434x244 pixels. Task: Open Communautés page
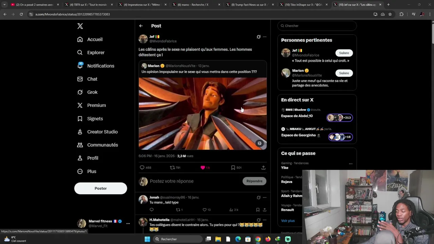pos(97,145)
